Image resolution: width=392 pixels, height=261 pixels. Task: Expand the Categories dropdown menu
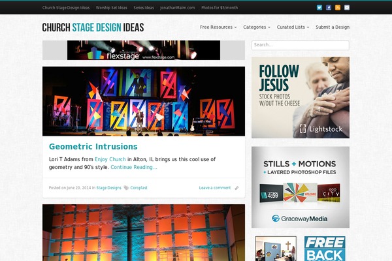257,27
